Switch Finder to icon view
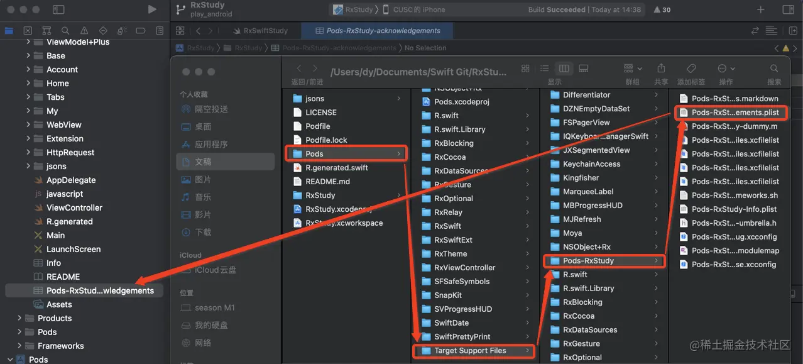This screenshot has height=364, width=803. tap(525, 69)
